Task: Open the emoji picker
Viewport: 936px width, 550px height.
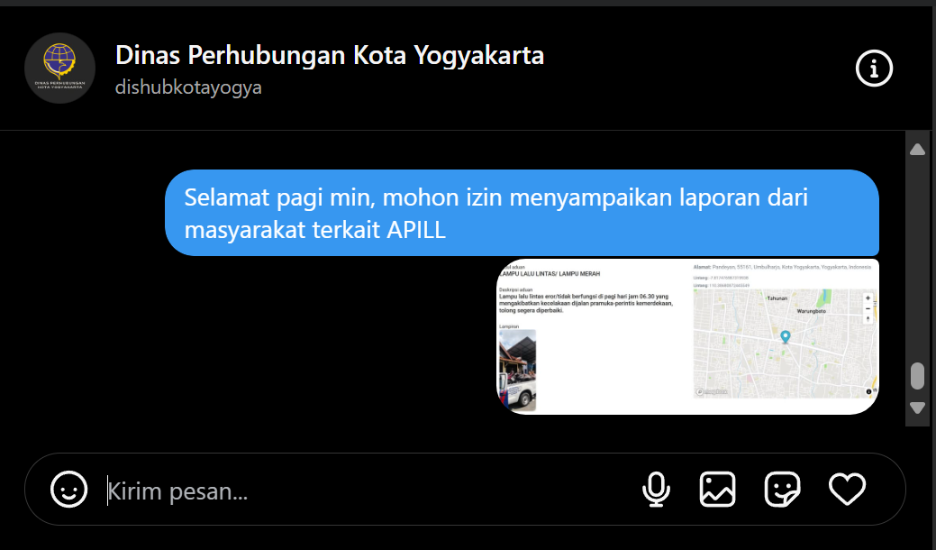Action: coord(69,490)
